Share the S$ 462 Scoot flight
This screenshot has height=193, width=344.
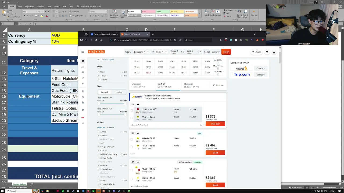click(138, 133)
